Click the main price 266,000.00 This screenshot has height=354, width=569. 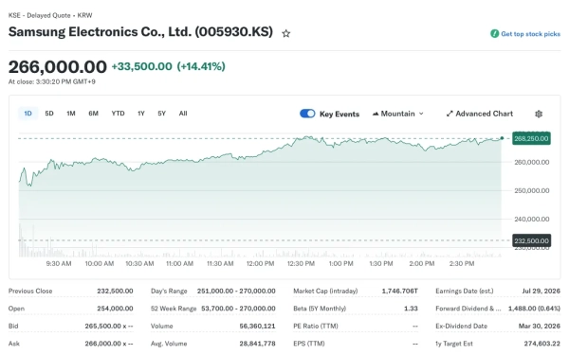pos(57,67)
